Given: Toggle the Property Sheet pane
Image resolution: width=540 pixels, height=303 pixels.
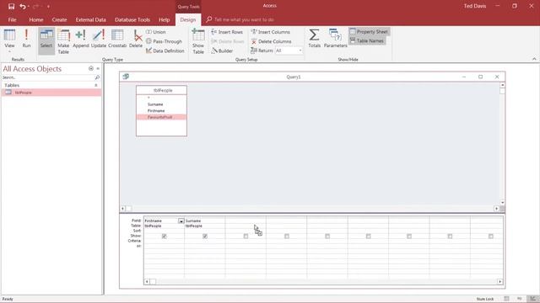Looking at the screenshot, I should 369,32.
